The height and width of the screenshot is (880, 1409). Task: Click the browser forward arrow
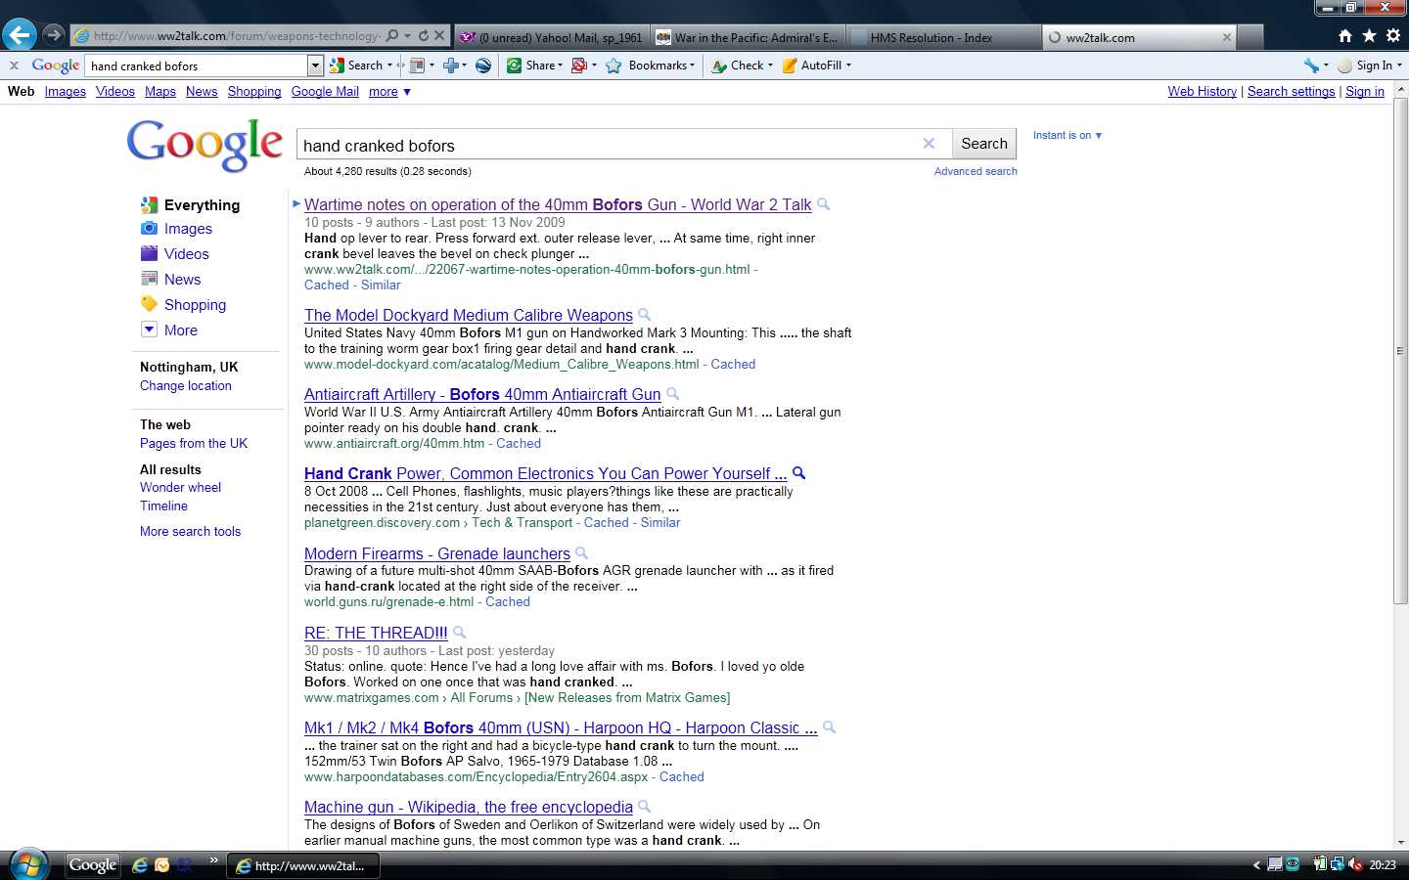[53, 35]
